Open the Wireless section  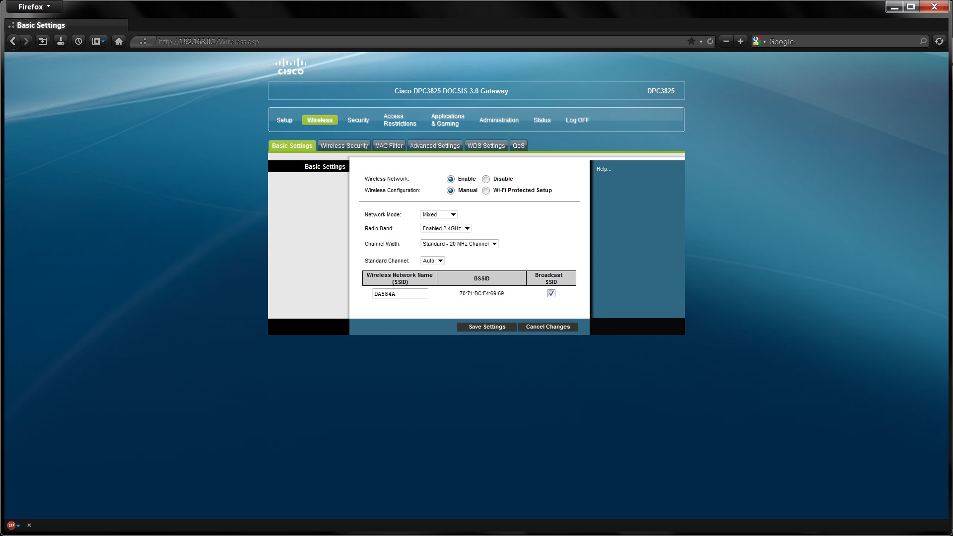[320, 120]
